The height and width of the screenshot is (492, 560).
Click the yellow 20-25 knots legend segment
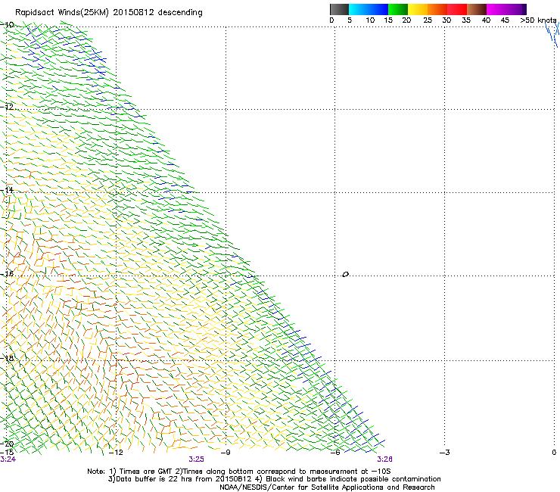[418, 9]
